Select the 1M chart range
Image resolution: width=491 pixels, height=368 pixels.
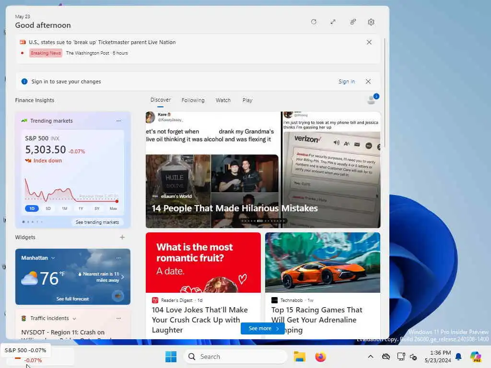click(x=65, y=208)
